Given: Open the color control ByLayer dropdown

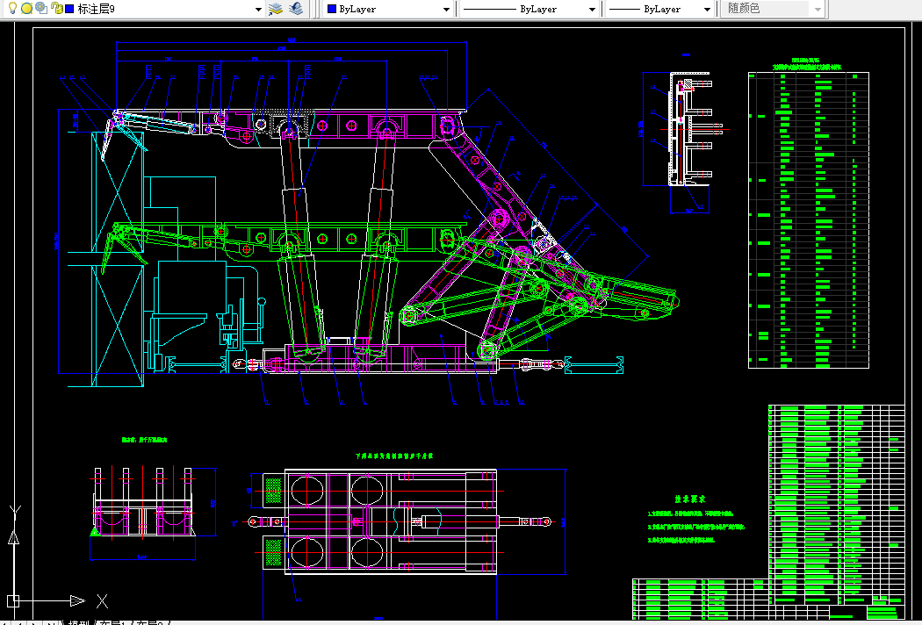Looking at the screenshot, I should [446, 9].
